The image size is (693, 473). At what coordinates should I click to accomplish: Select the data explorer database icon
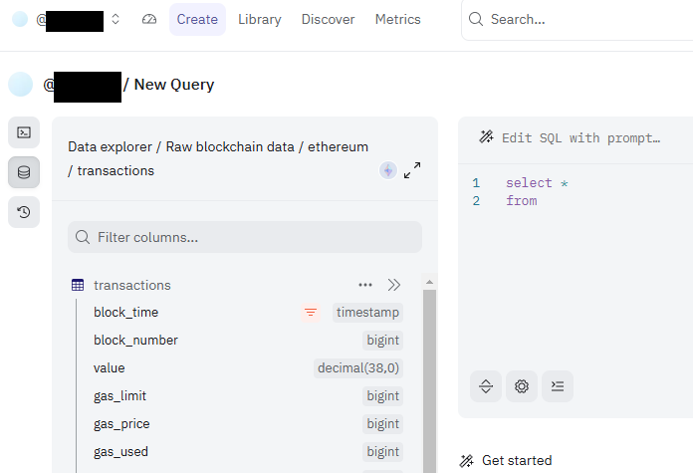point(24,172)
